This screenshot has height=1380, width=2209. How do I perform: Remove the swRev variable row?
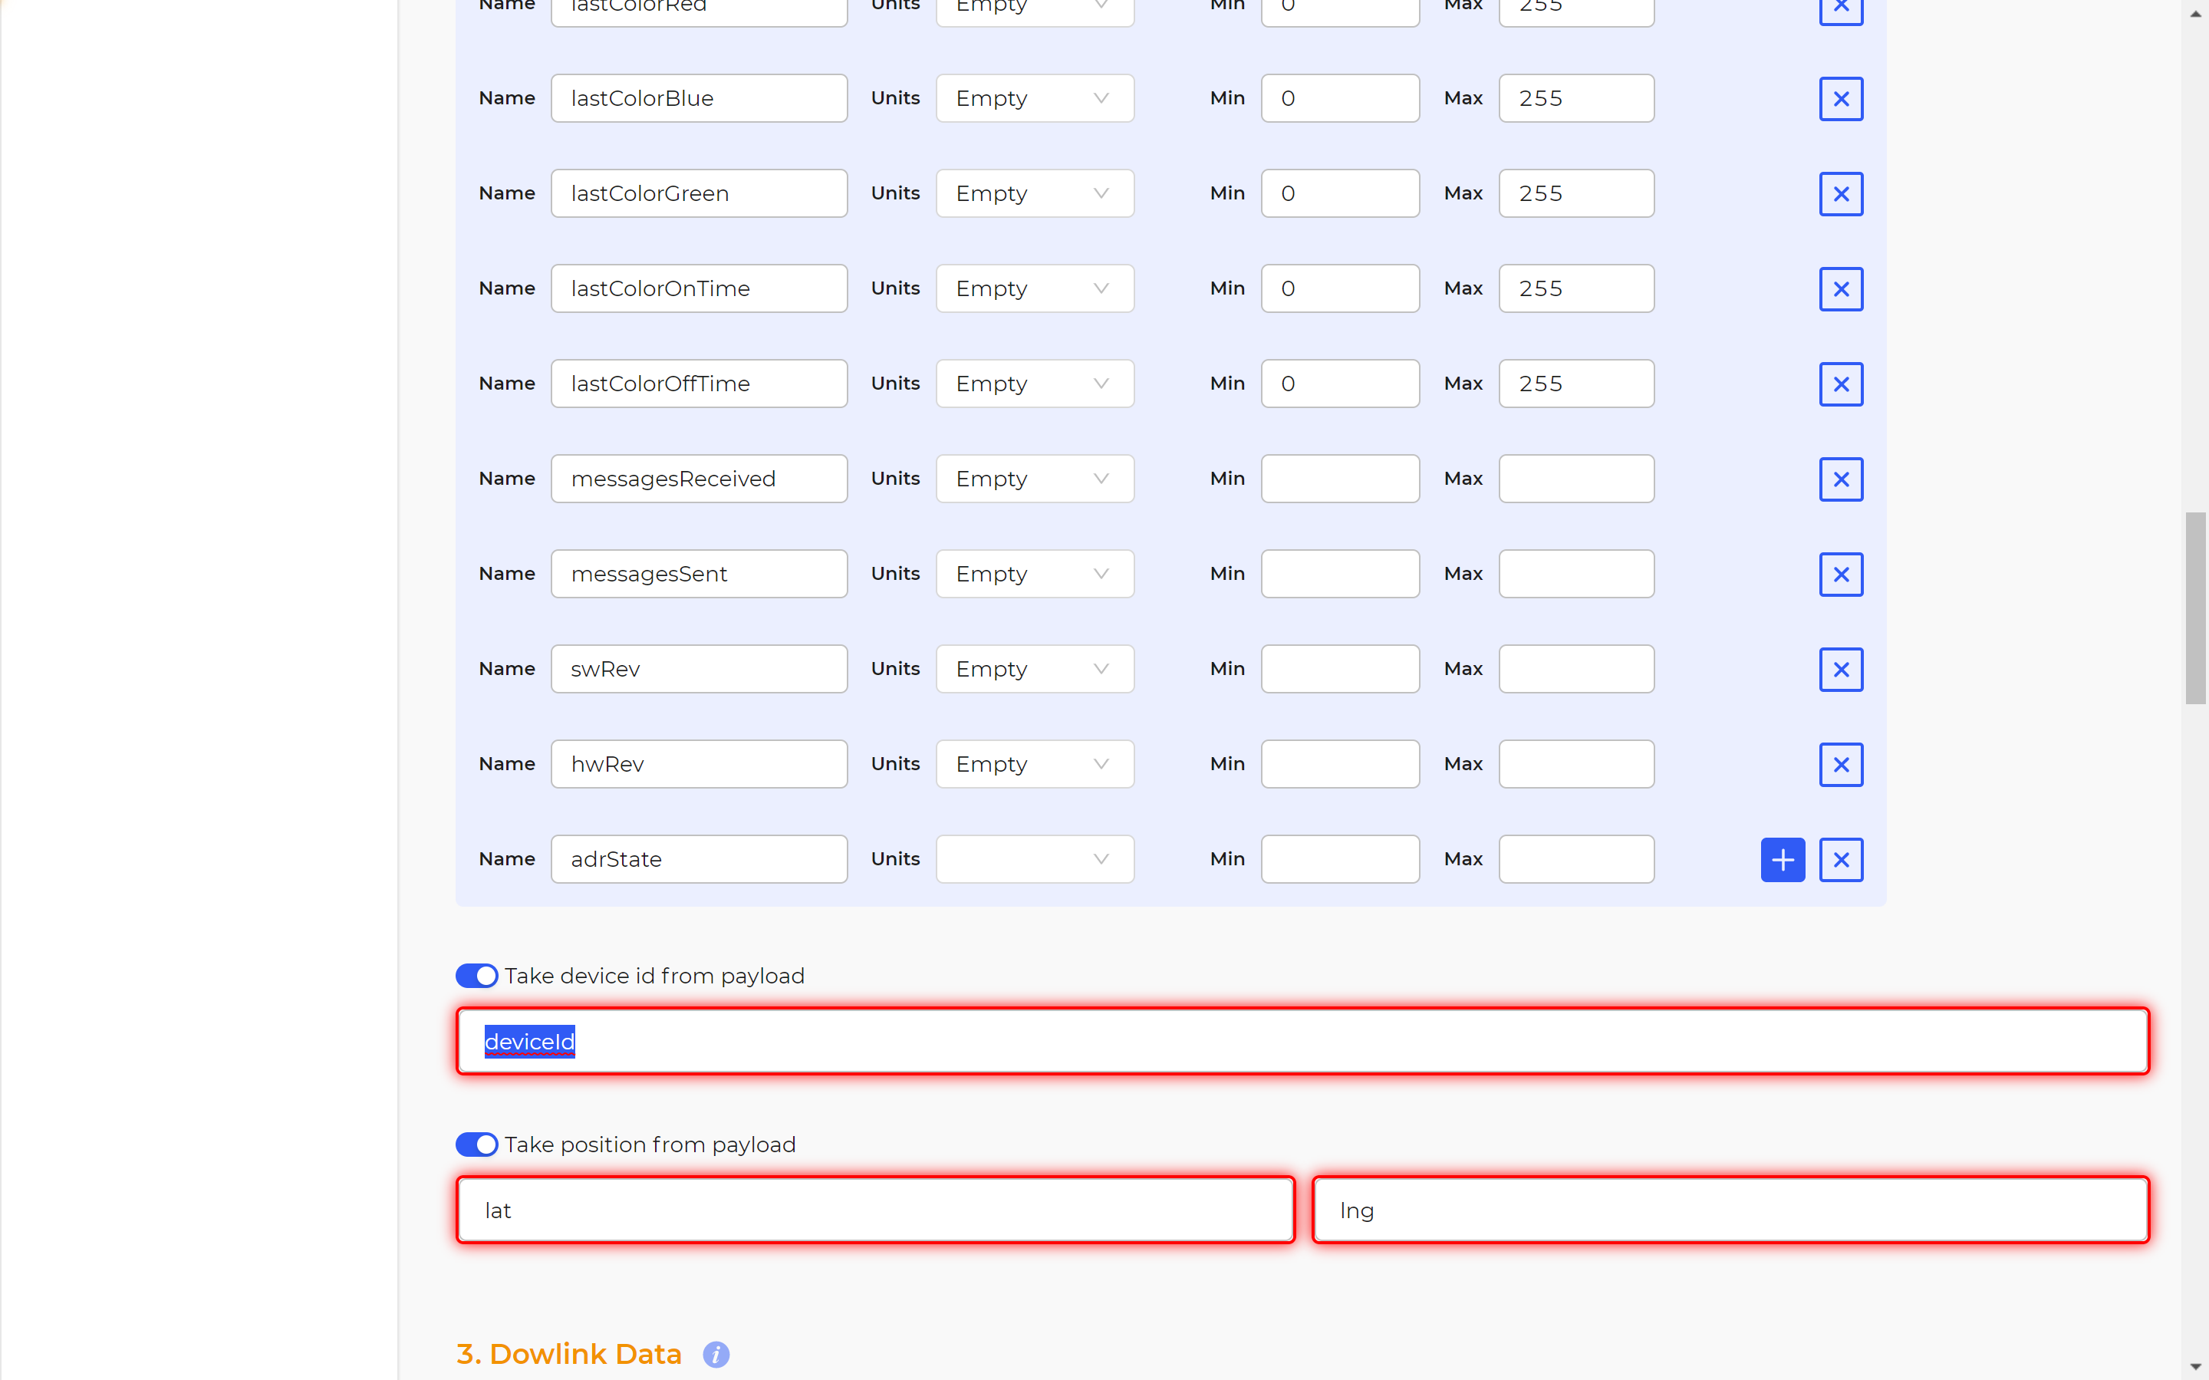tap(1840, 670)
